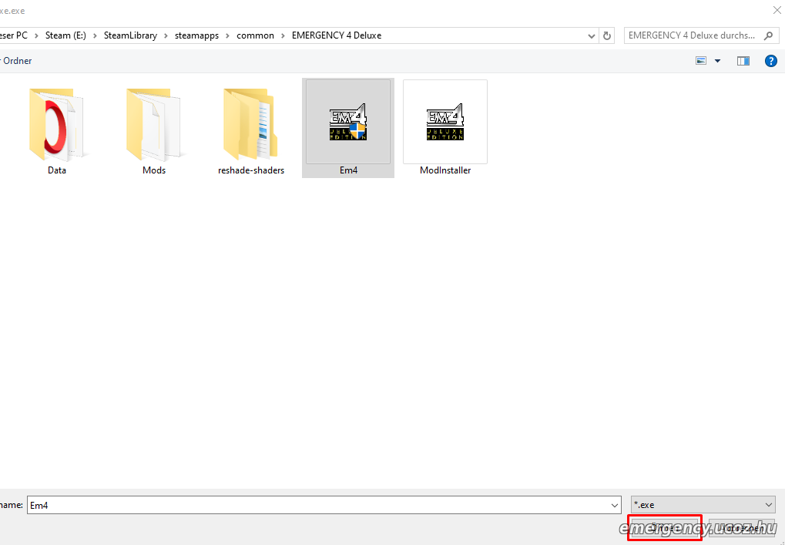This screenshot has height=545, width=785.
Task: Expand chevron after steamapps
Action: [x=227, y=35]
